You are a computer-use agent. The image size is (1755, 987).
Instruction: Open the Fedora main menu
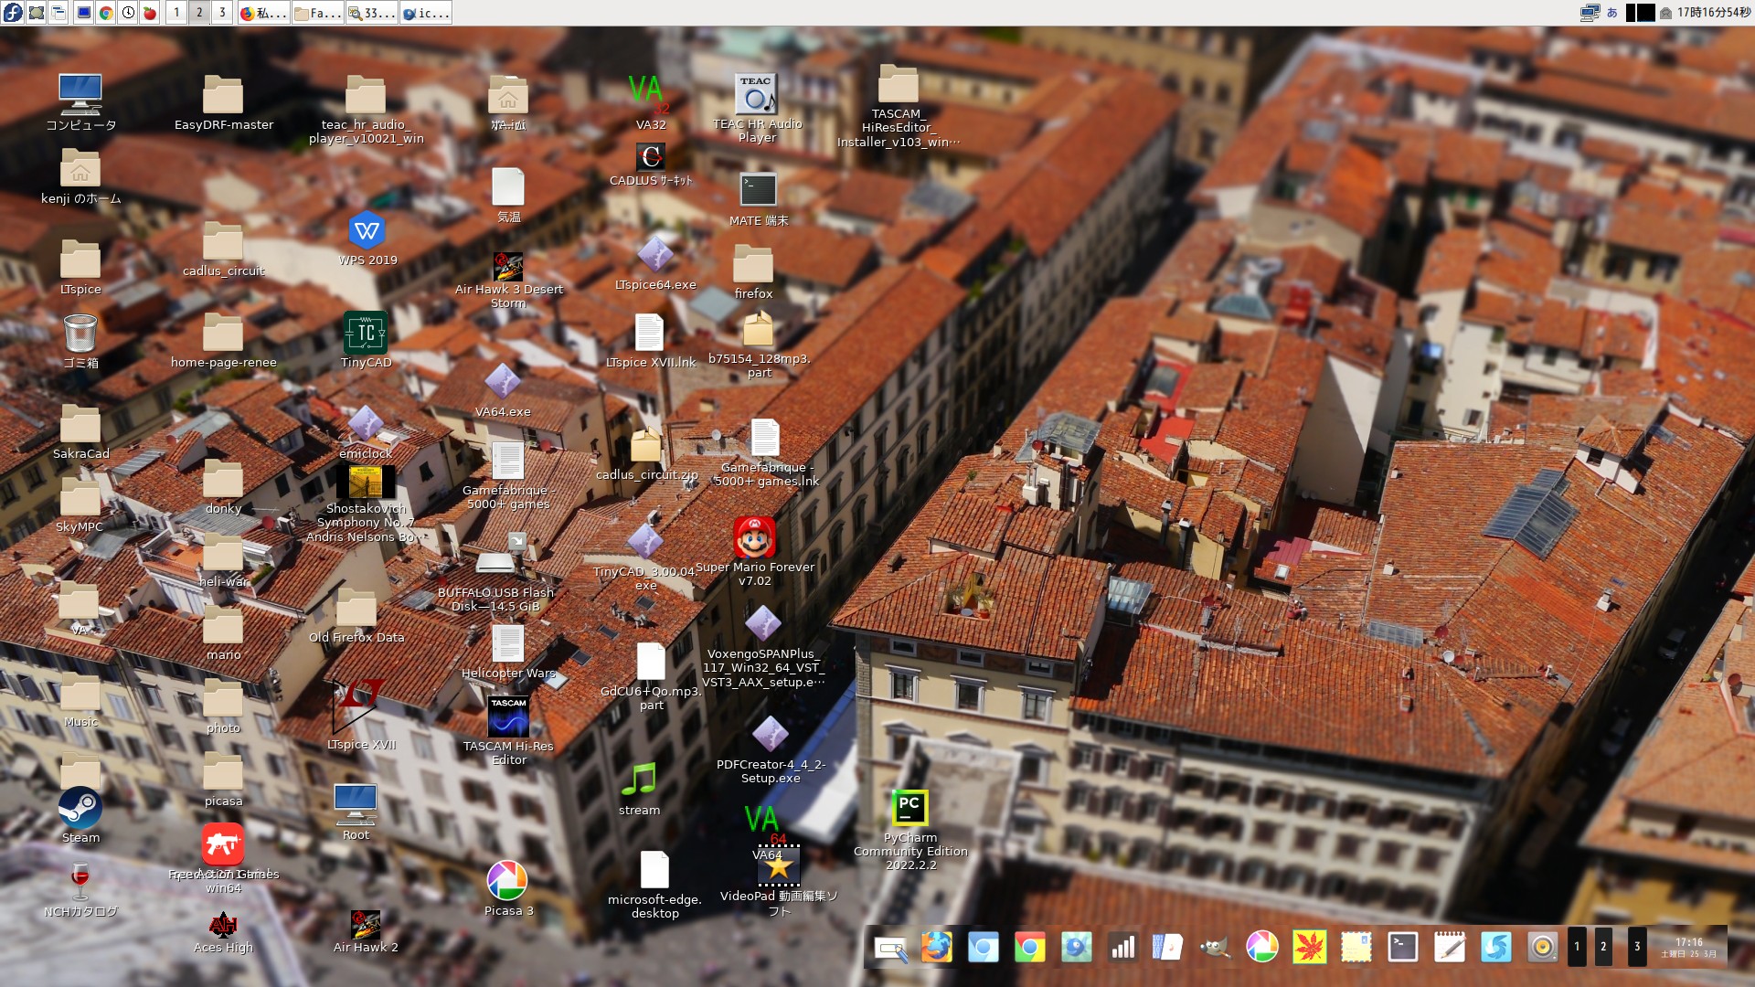(x=12, y=12)
